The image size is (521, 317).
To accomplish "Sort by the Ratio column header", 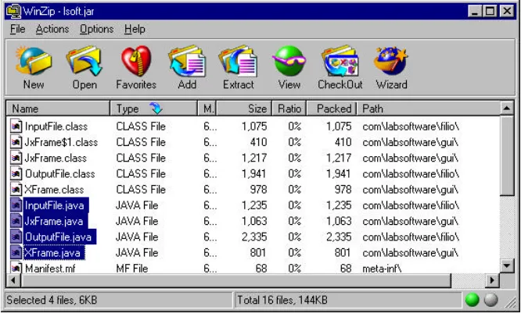I will pyautogui.click(x=289, y=109).
